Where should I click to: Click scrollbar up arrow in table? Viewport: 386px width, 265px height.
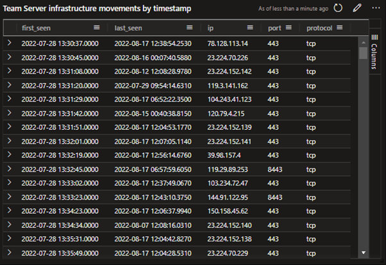click(x=364, y=42)
